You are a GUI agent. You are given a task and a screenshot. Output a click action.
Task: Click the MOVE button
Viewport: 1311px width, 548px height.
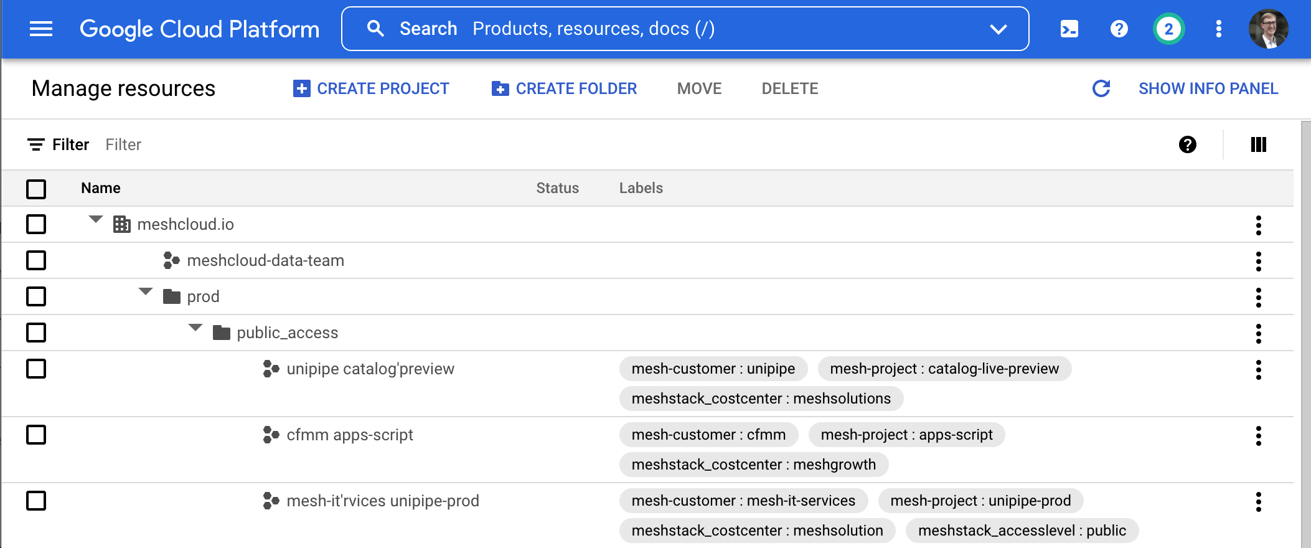(x=699, y=88)
